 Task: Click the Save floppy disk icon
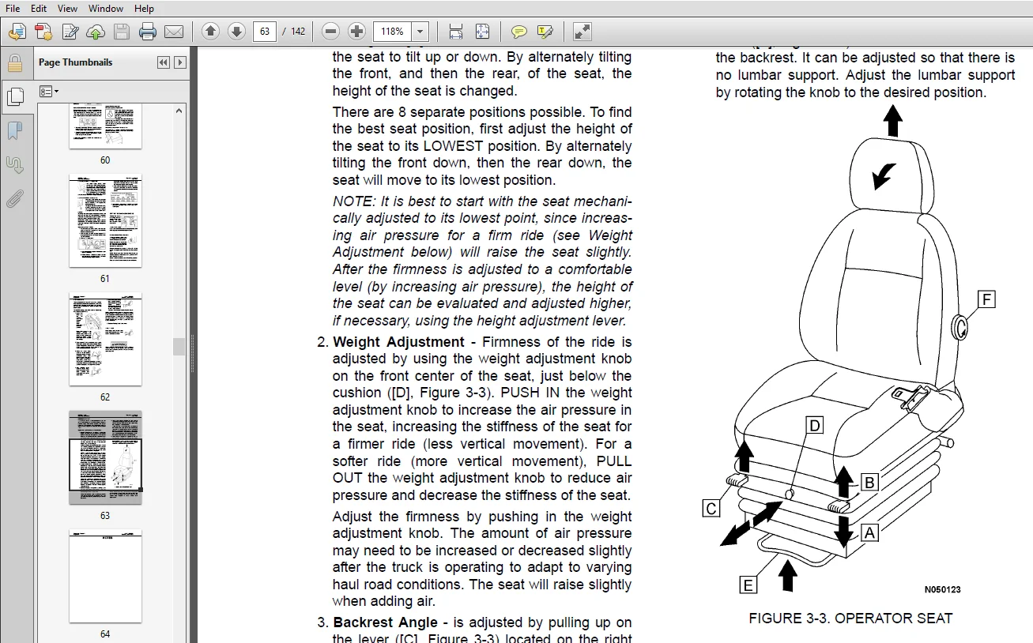tap(121, 32)
